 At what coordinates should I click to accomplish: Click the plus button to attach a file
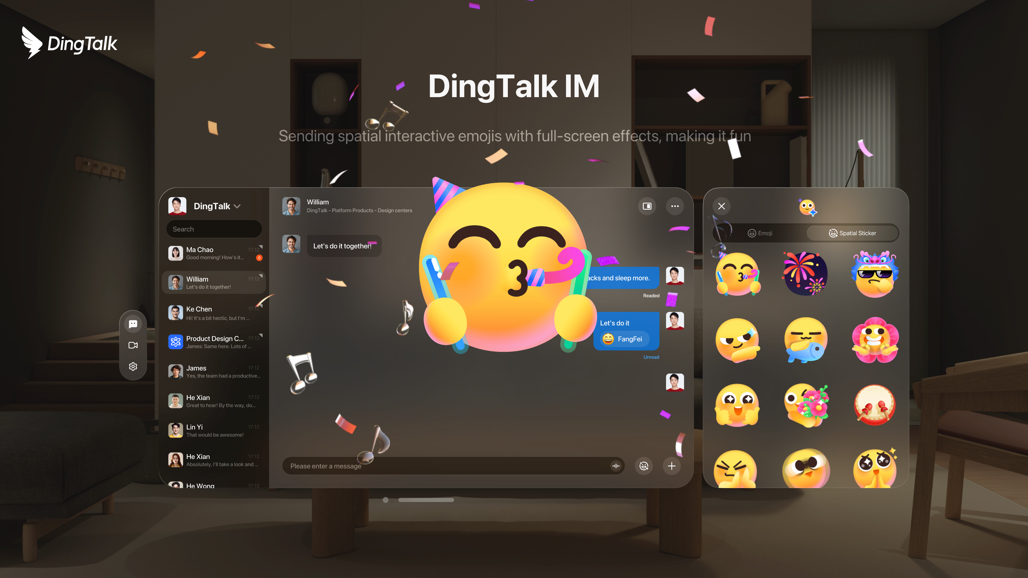[671, 466]
